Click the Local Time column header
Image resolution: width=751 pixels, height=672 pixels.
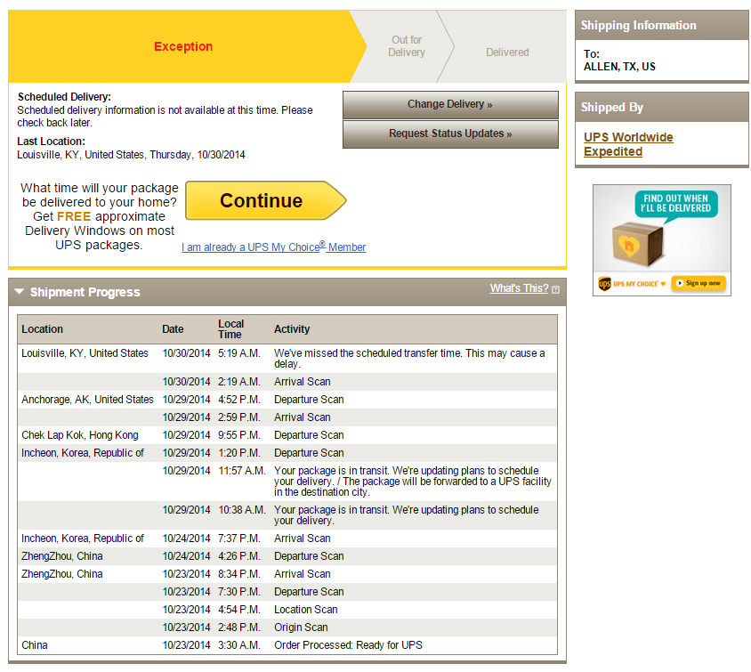(230, 329)
